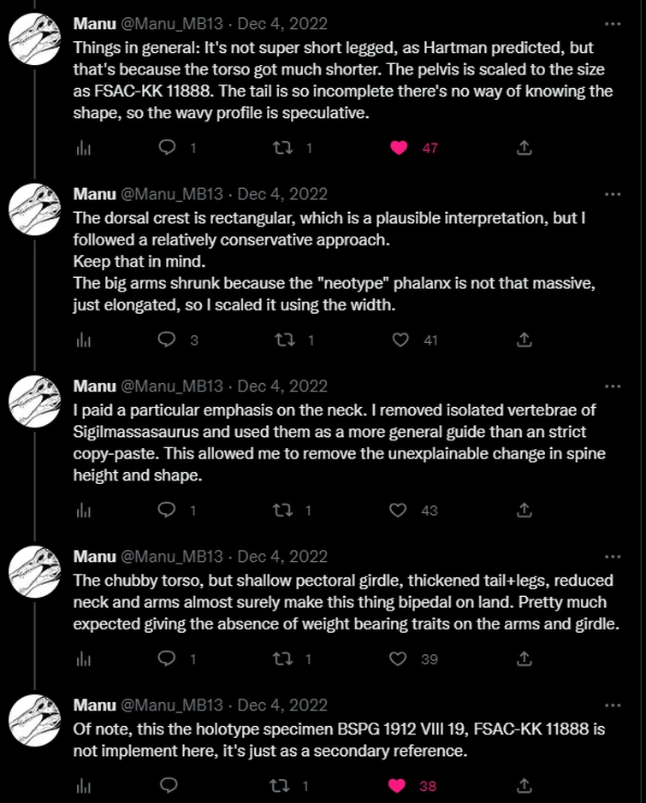The height and width of the screenshot is (803, 646).
Task: View analytics for the dorsal crest tweet
Action: (84, 340)
